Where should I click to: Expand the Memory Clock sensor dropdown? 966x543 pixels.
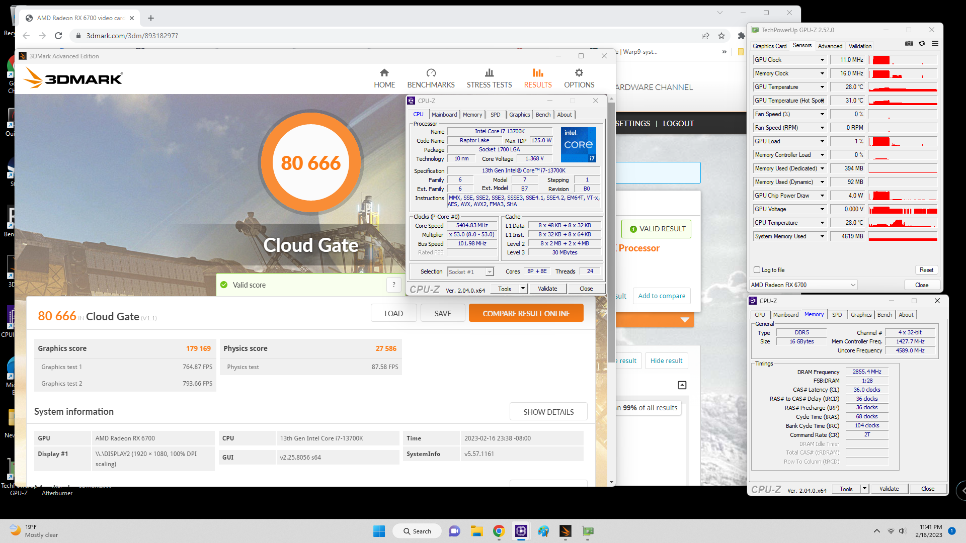coord(822,73)
